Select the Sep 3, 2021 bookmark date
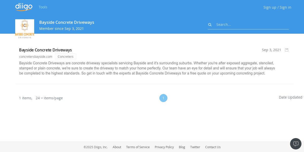304x152 pixels. coord(271,50)
